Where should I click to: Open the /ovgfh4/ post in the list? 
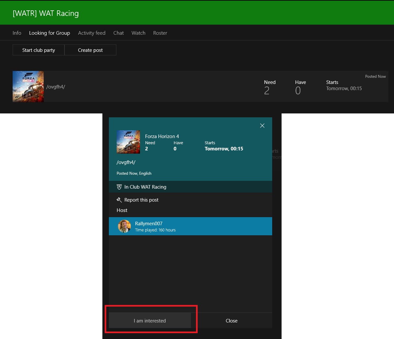[x=56, y=87]
